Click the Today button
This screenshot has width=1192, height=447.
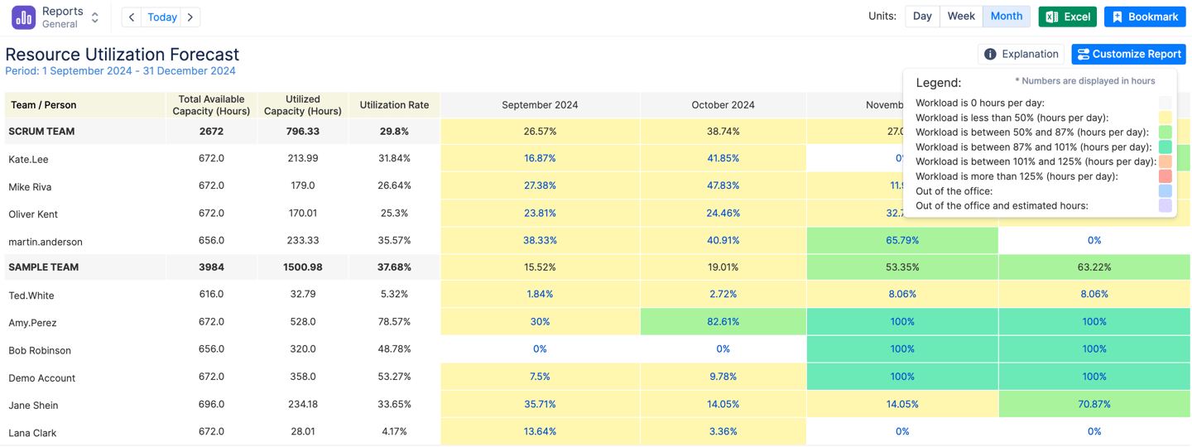161,17
